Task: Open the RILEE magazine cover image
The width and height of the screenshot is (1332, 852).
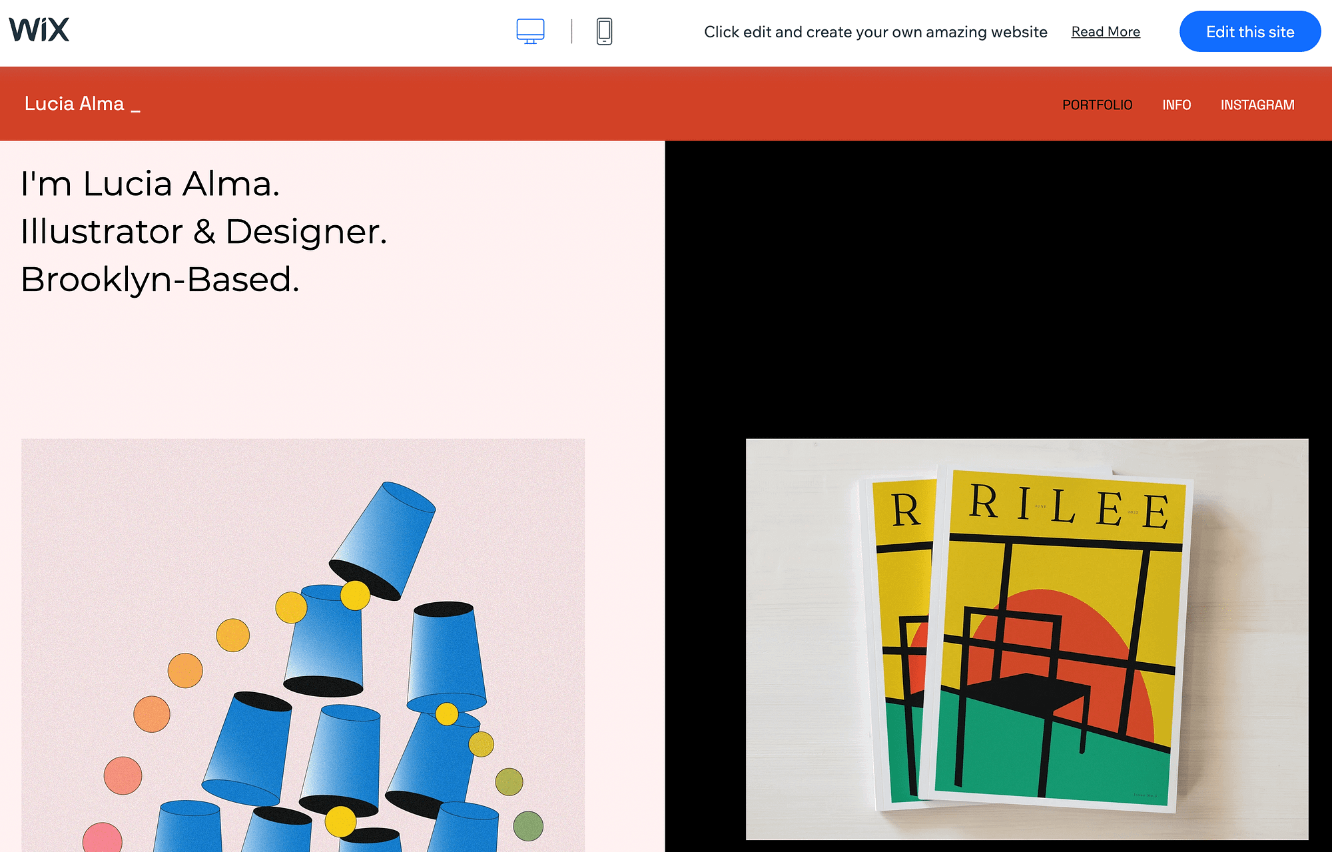Action: (x=1026, y=638)
